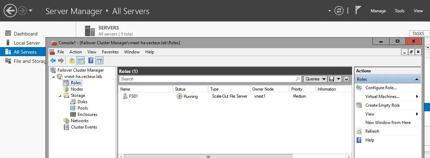Click New Window from Here action
The height and width of the screenshot is (158, 430).
tap(388, 123)
